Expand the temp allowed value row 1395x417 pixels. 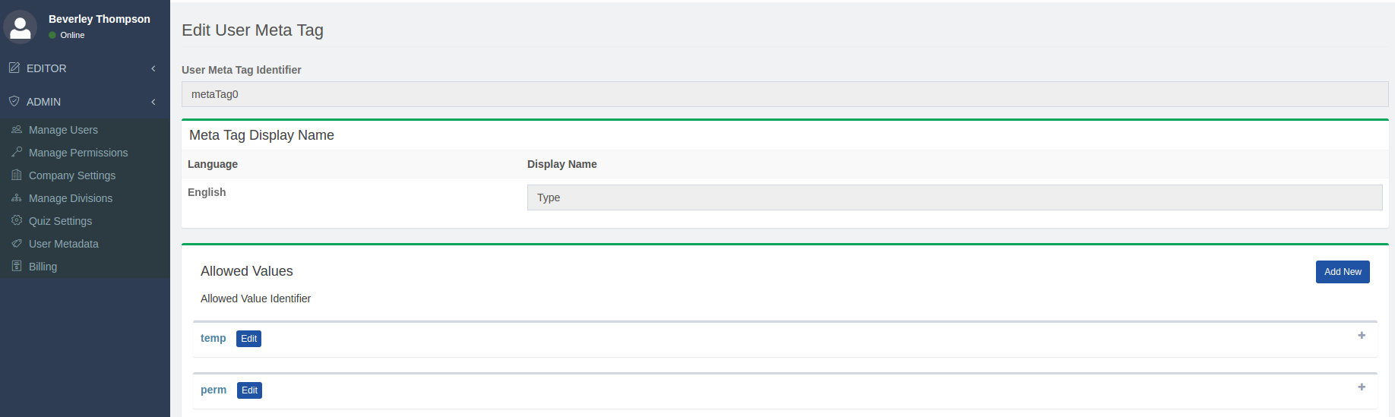(x=1362, y=336)
